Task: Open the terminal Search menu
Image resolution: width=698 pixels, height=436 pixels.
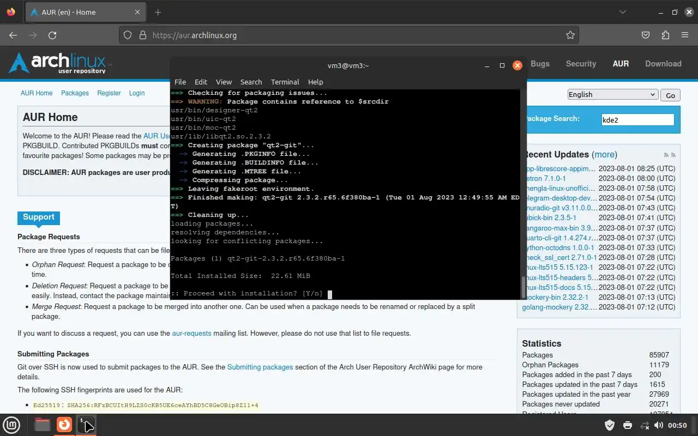Action: pyautogui.click(x=251, y=82)
